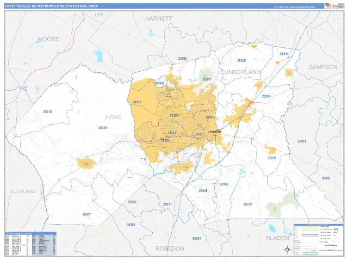The height and width of the screenshot is (261, 348).
Task: Select the SAMPSON county label
Action: pos(323,67)
